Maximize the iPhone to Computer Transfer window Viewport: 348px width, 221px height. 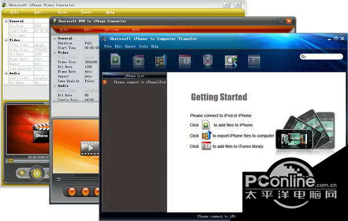click(336, 39)
